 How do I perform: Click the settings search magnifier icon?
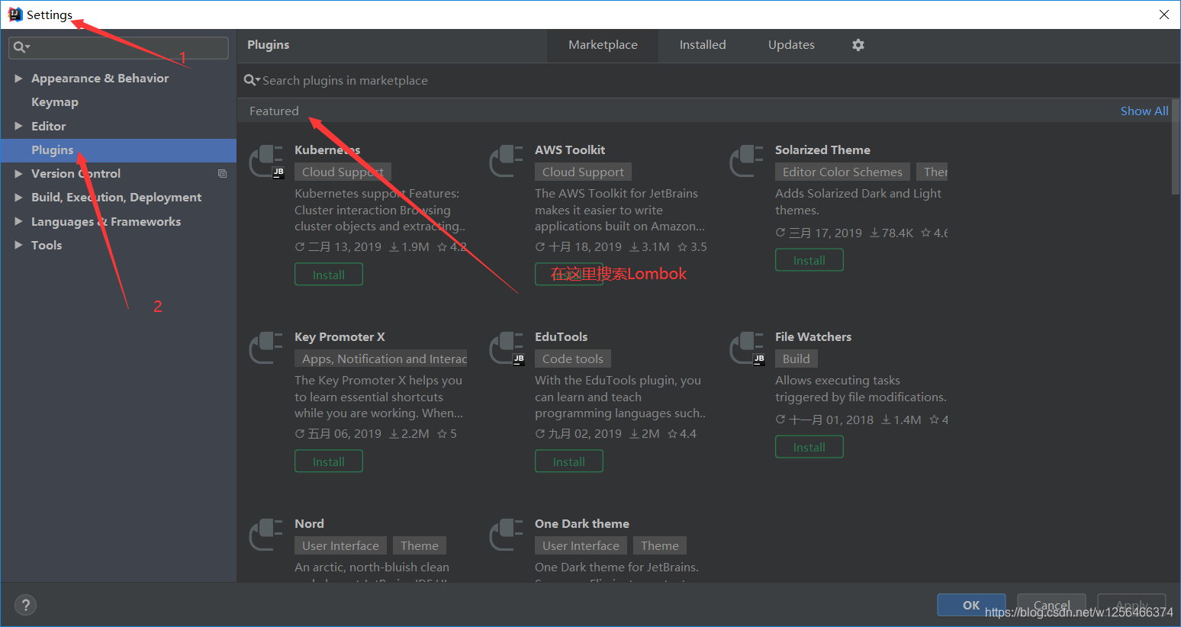point(21,47)
